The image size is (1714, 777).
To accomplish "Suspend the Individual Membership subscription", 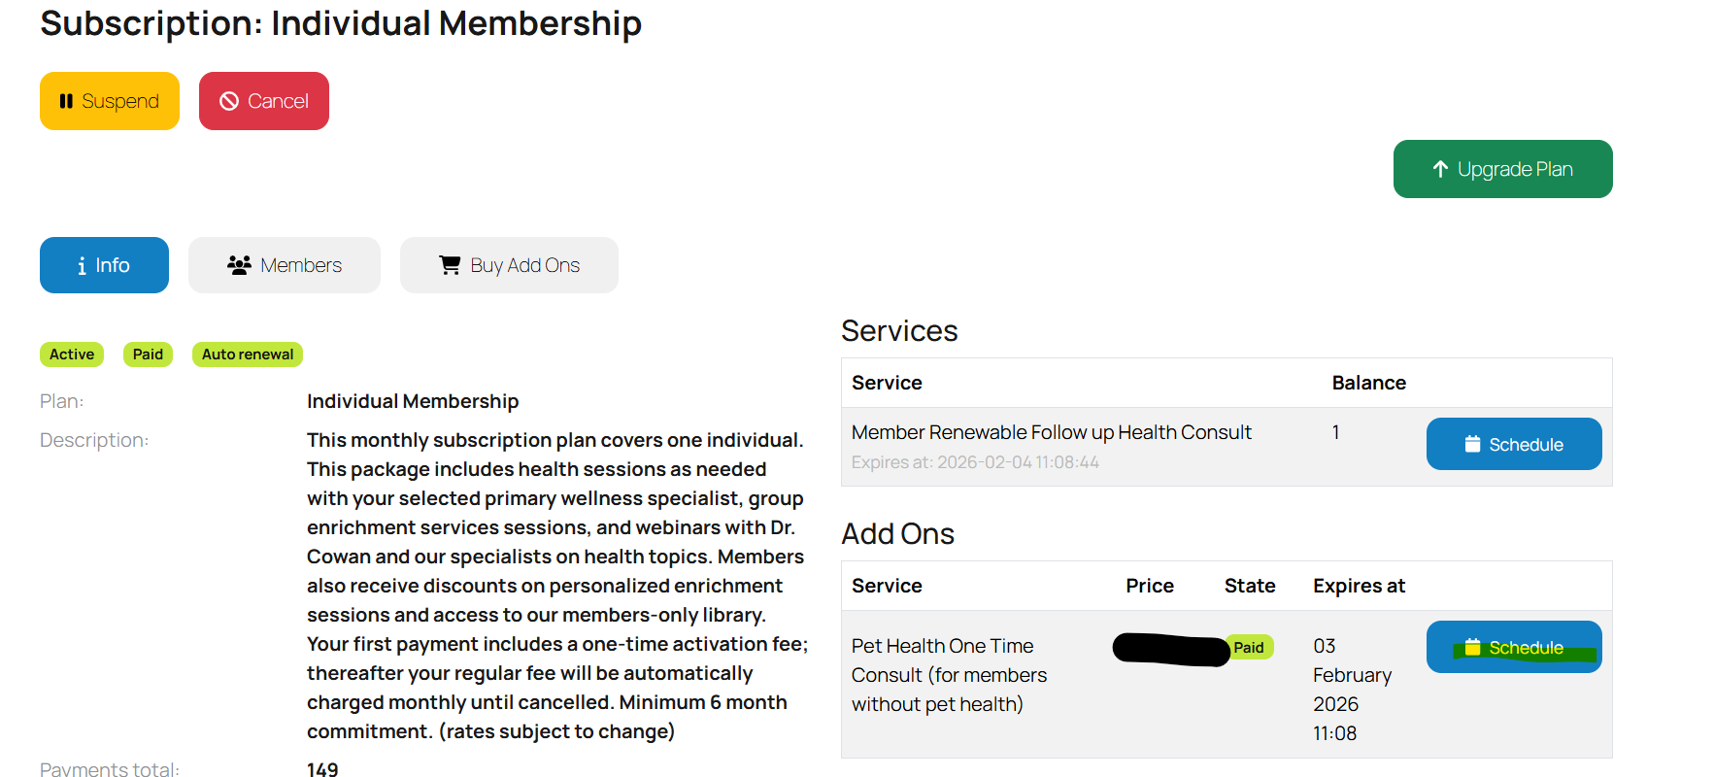I will click(110, 101).
